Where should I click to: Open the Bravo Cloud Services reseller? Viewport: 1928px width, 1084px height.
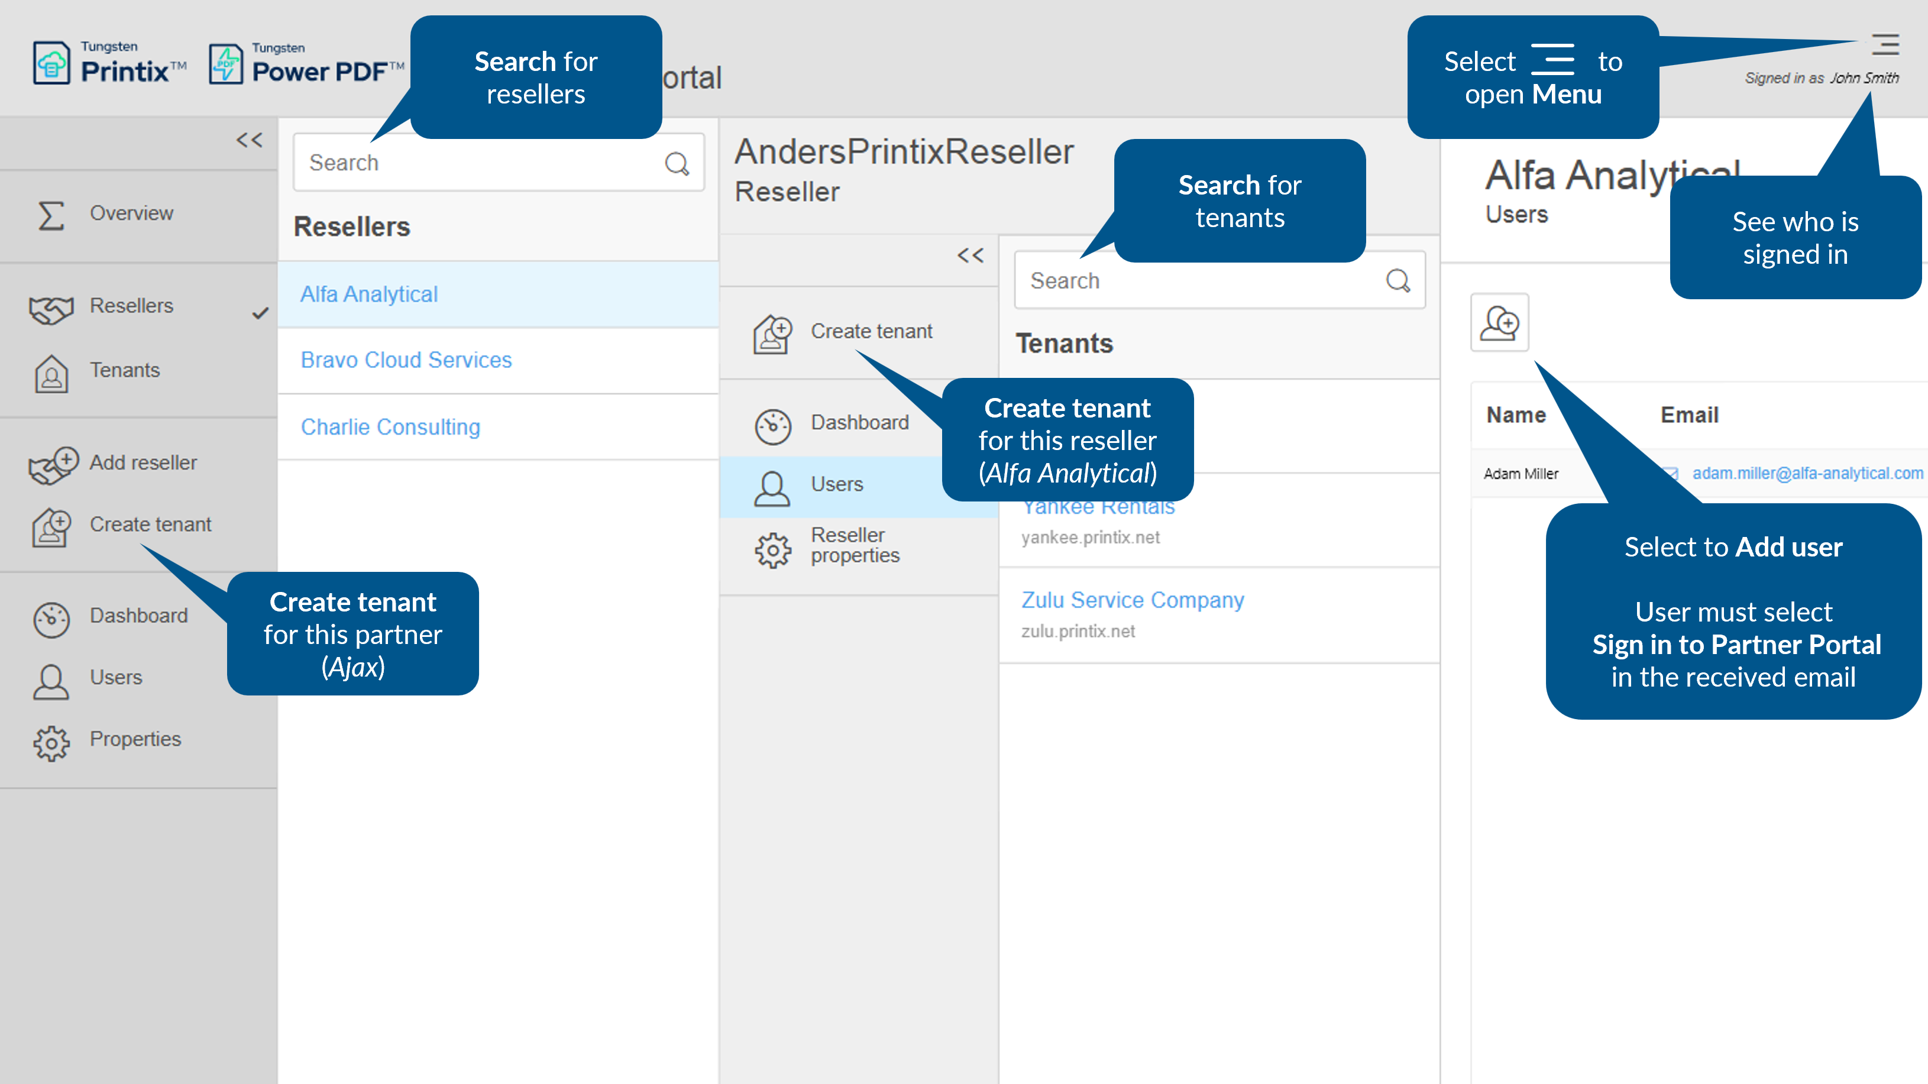406,360
